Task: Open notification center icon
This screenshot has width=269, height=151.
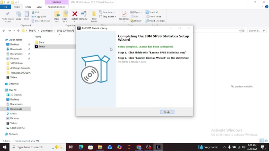Action: (263, 147)
